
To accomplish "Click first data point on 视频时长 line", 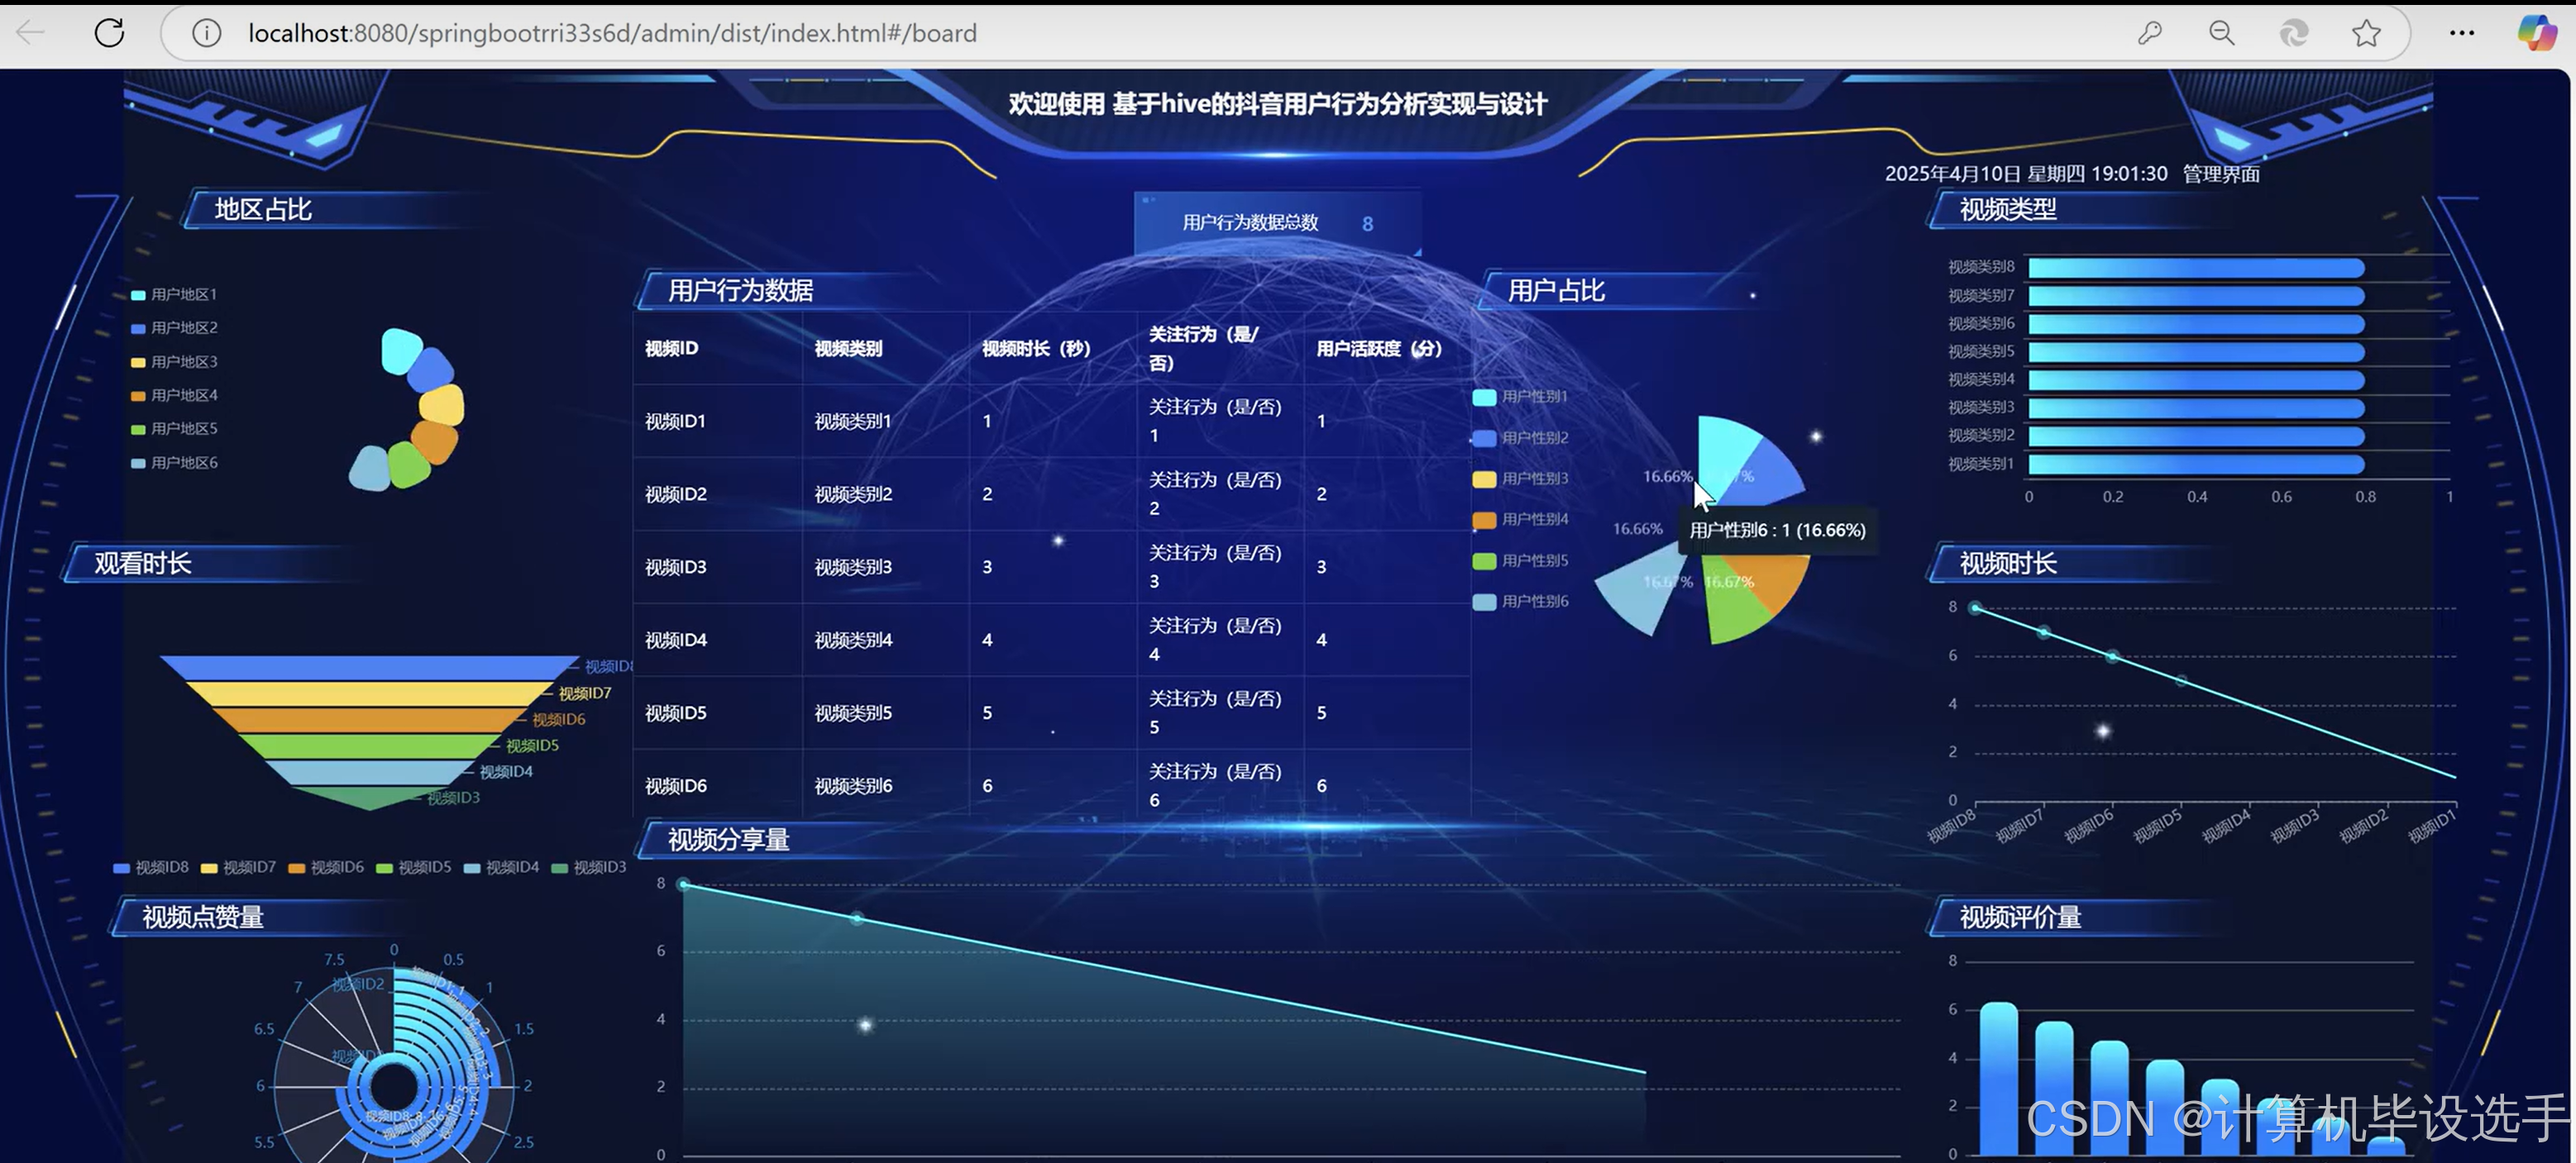I will coord(1975,608).
